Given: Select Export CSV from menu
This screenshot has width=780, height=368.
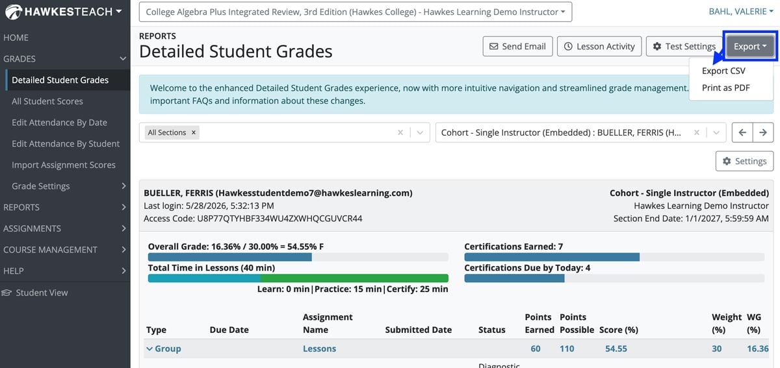Looking at the screenshot, I should (723, 71).
